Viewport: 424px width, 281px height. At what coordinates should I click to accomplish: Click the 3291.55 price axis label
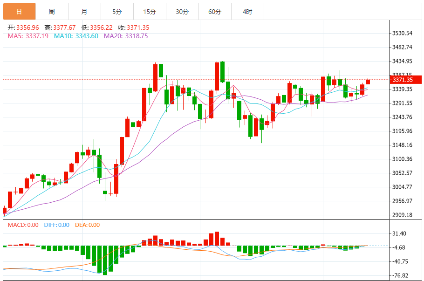pyautogui.click(x=403, y=103)
